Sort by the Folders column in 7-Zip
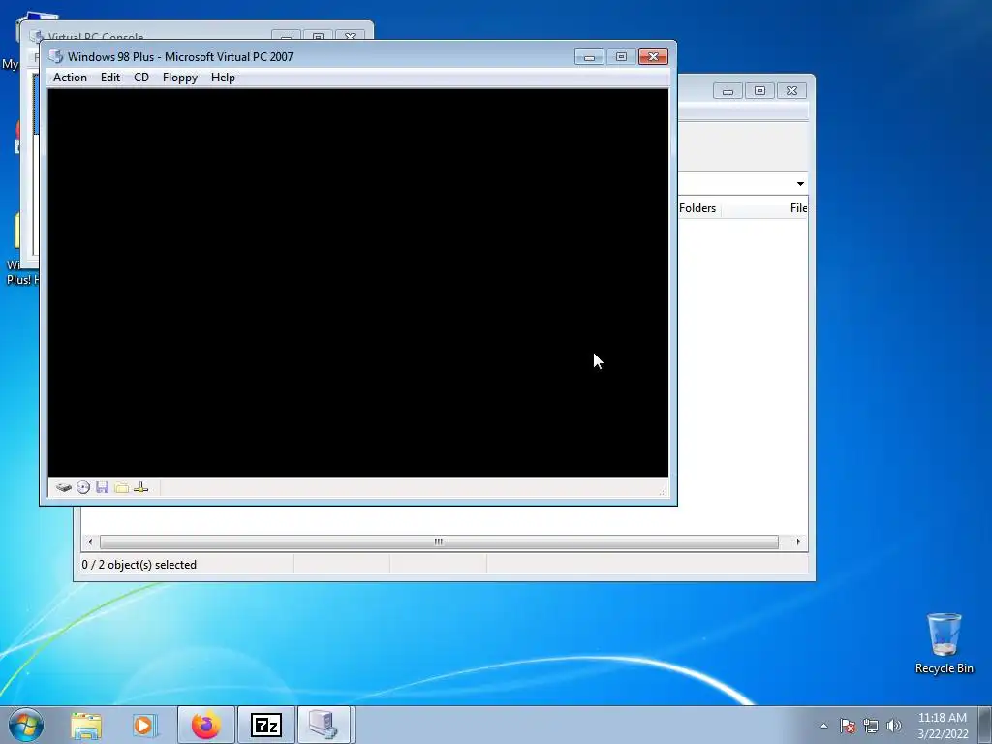The width and height of the screenshot is (992, 744). coord(697,208)
